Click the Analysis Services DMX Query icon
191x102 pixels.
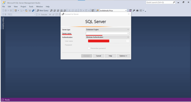(58, 11)
